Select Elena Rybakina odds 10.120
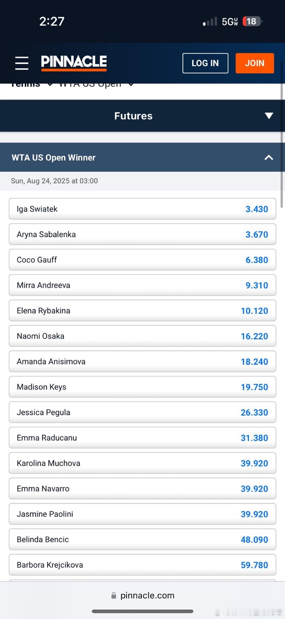Image resolution: width=285 pixels, height=619 pixels. pos(142,310)
